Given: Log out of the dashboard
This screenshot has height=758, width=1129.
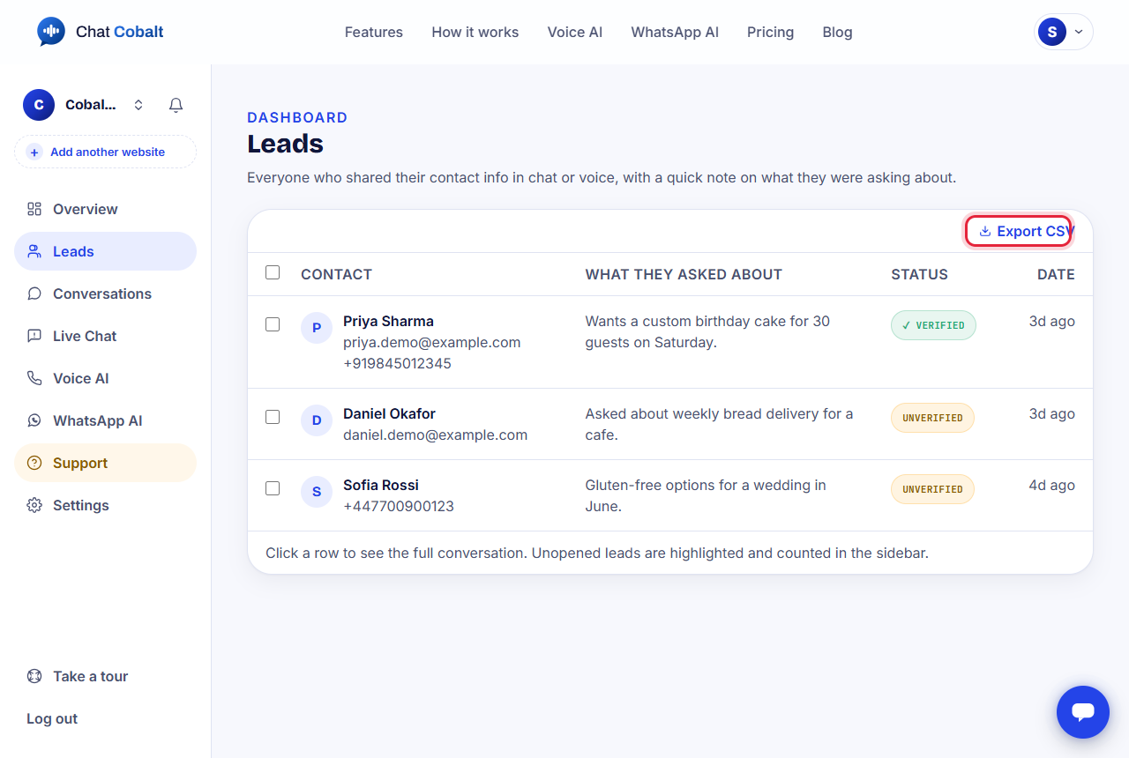Looking at the screenshot, I should (x=52, y=718).
